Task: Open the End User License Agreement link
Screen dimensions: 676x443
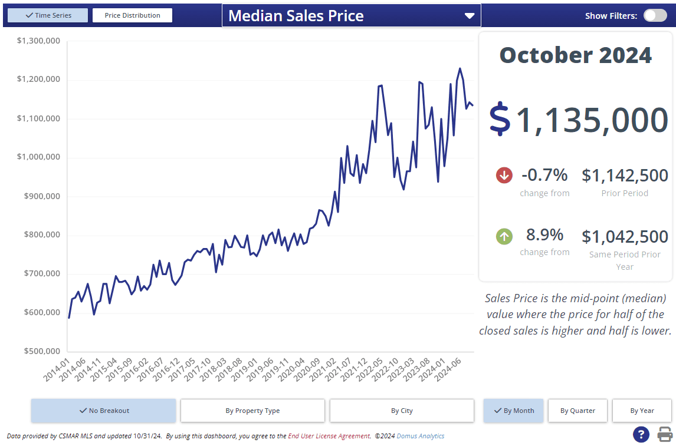Action: (329, 436)
